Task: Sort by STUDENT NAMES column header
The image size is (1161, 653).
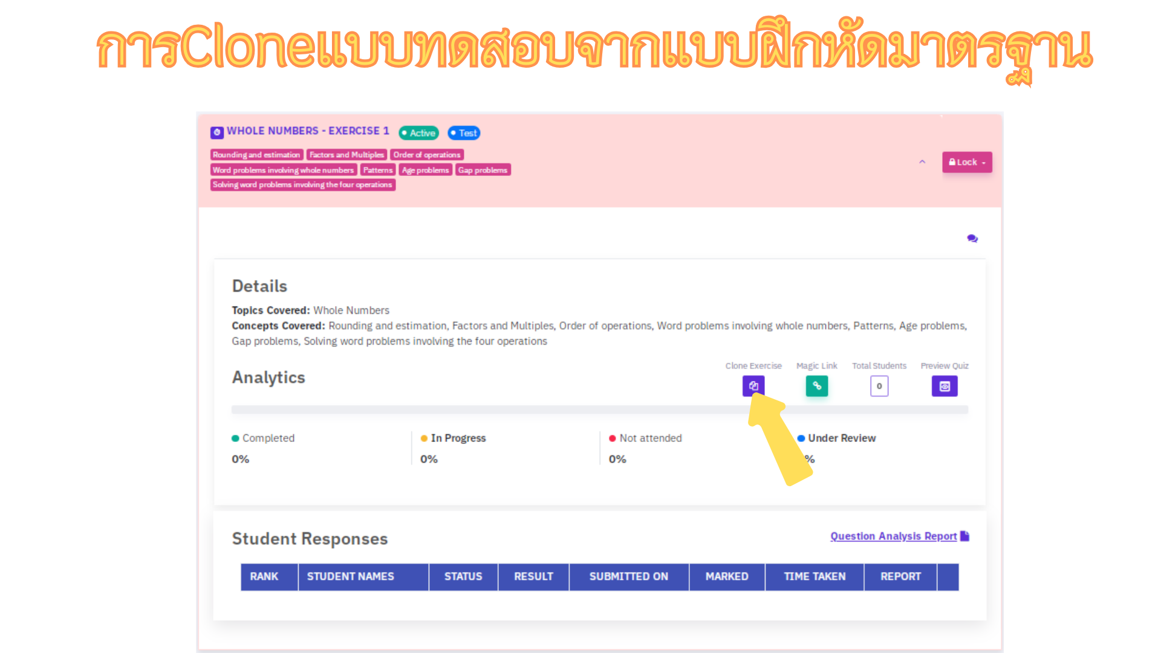Action: pyautogui.click(x=350, y=577)
